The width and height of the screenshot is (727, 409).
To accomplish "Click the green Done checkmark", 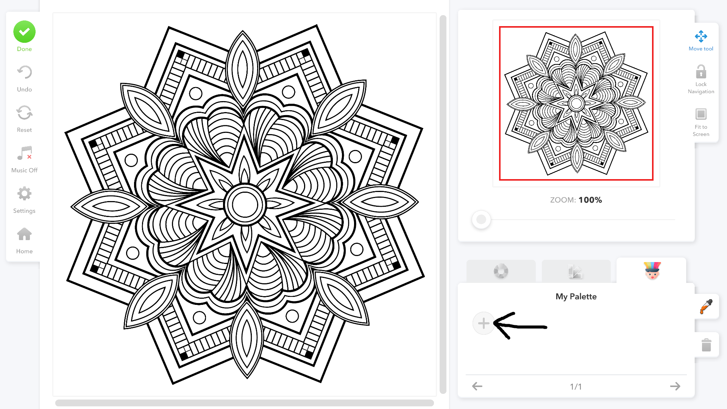I will (24, 32).
